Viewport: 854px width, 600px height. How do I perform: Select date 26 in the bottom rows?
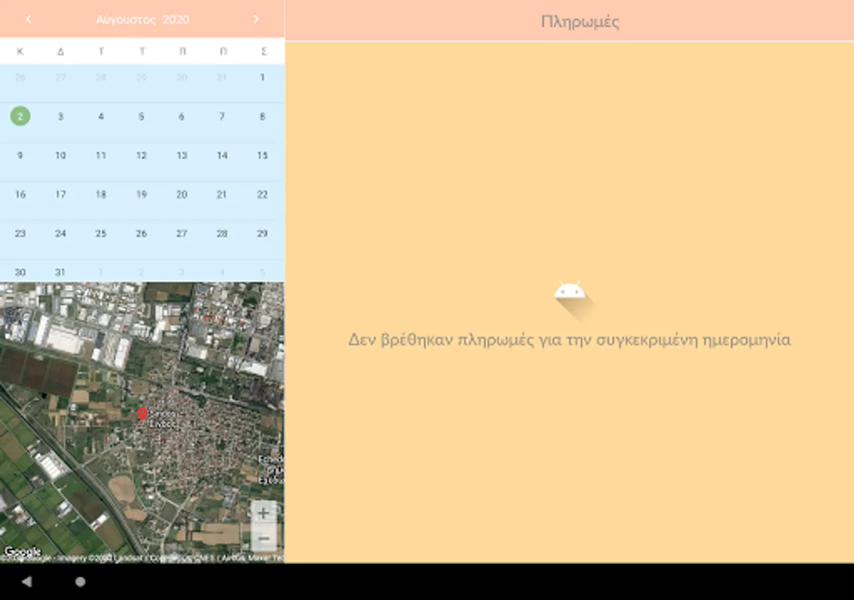click(x=141, y=233)
